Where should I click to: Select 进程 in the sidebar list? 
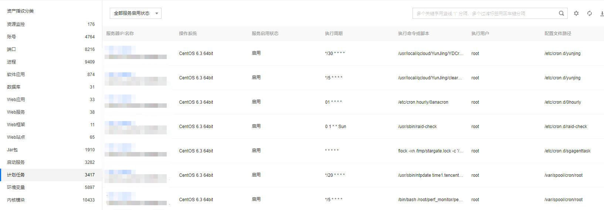coord(11,62)
